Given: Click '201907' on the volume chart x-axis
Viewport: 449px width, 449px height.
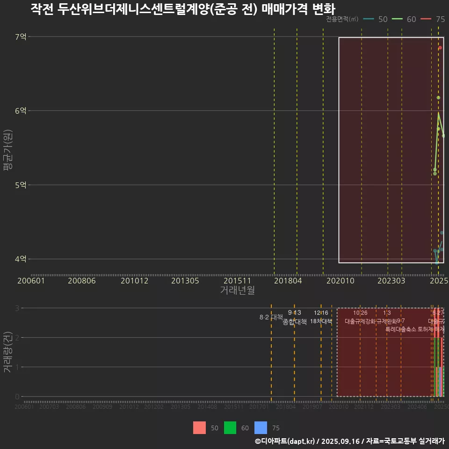Looking at the screenshot, I should coord(312,406).
